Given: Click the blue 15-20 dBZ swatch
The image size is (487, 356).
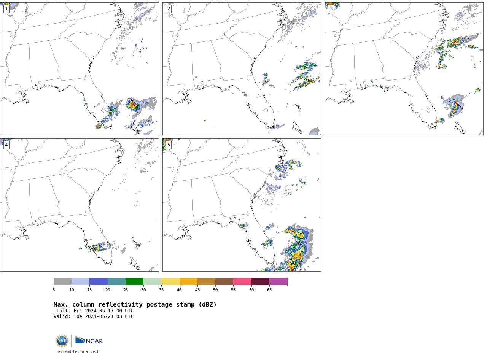Looking at the screenshot, I should click(x=99, y=281).
